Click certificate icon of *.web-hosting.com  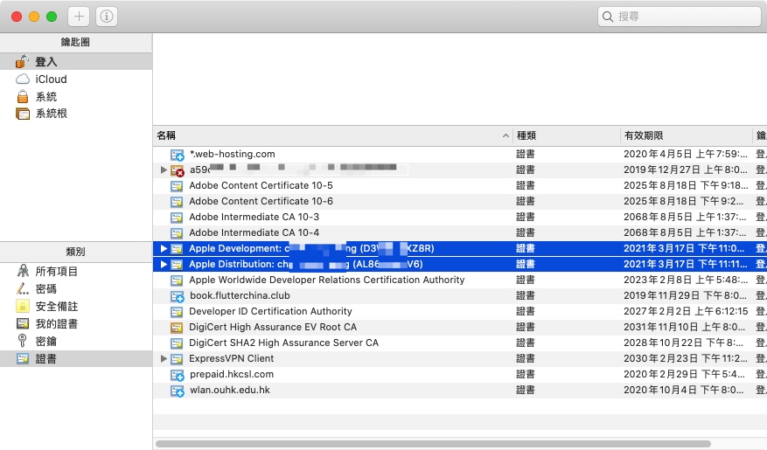coord(177,155)
